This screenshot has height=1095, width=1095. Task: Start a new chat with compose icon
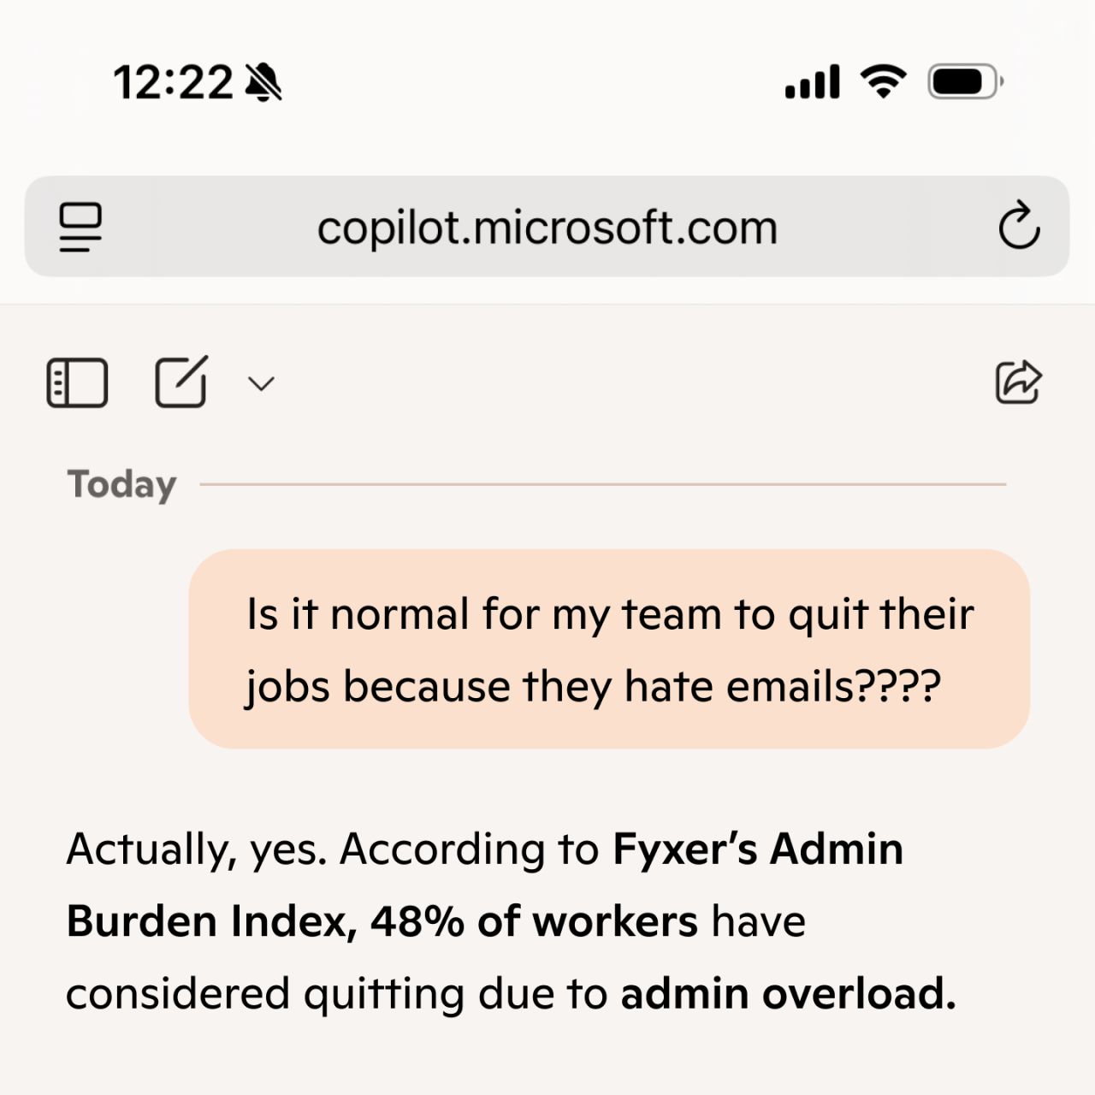click(181, 382)
